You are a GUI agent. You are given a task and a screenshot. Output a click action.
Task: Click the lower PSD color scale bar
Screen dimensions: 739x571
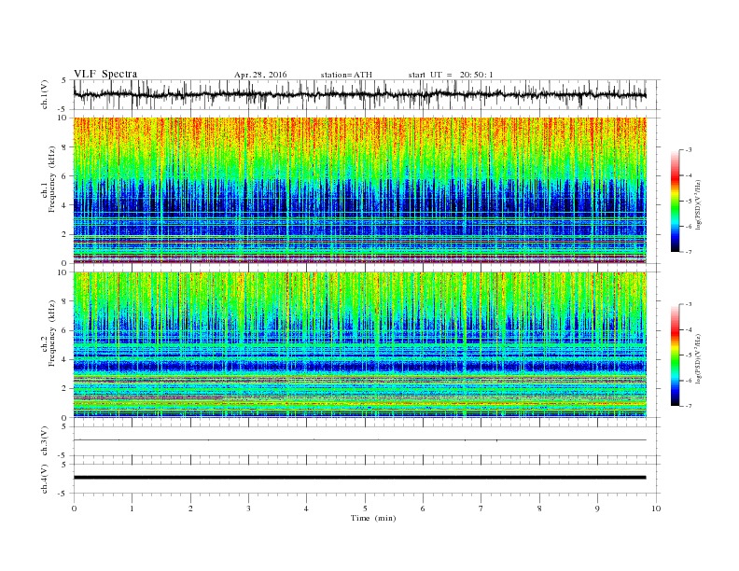[675, 355]
